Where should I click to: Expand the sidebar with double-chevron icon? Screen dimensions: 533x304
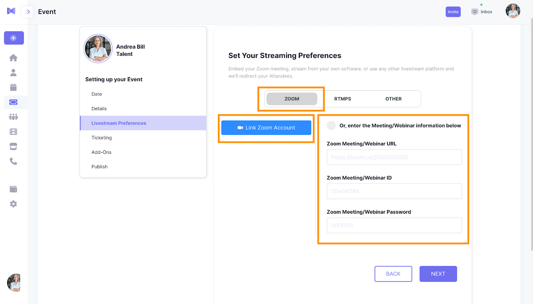pos(28,12)
